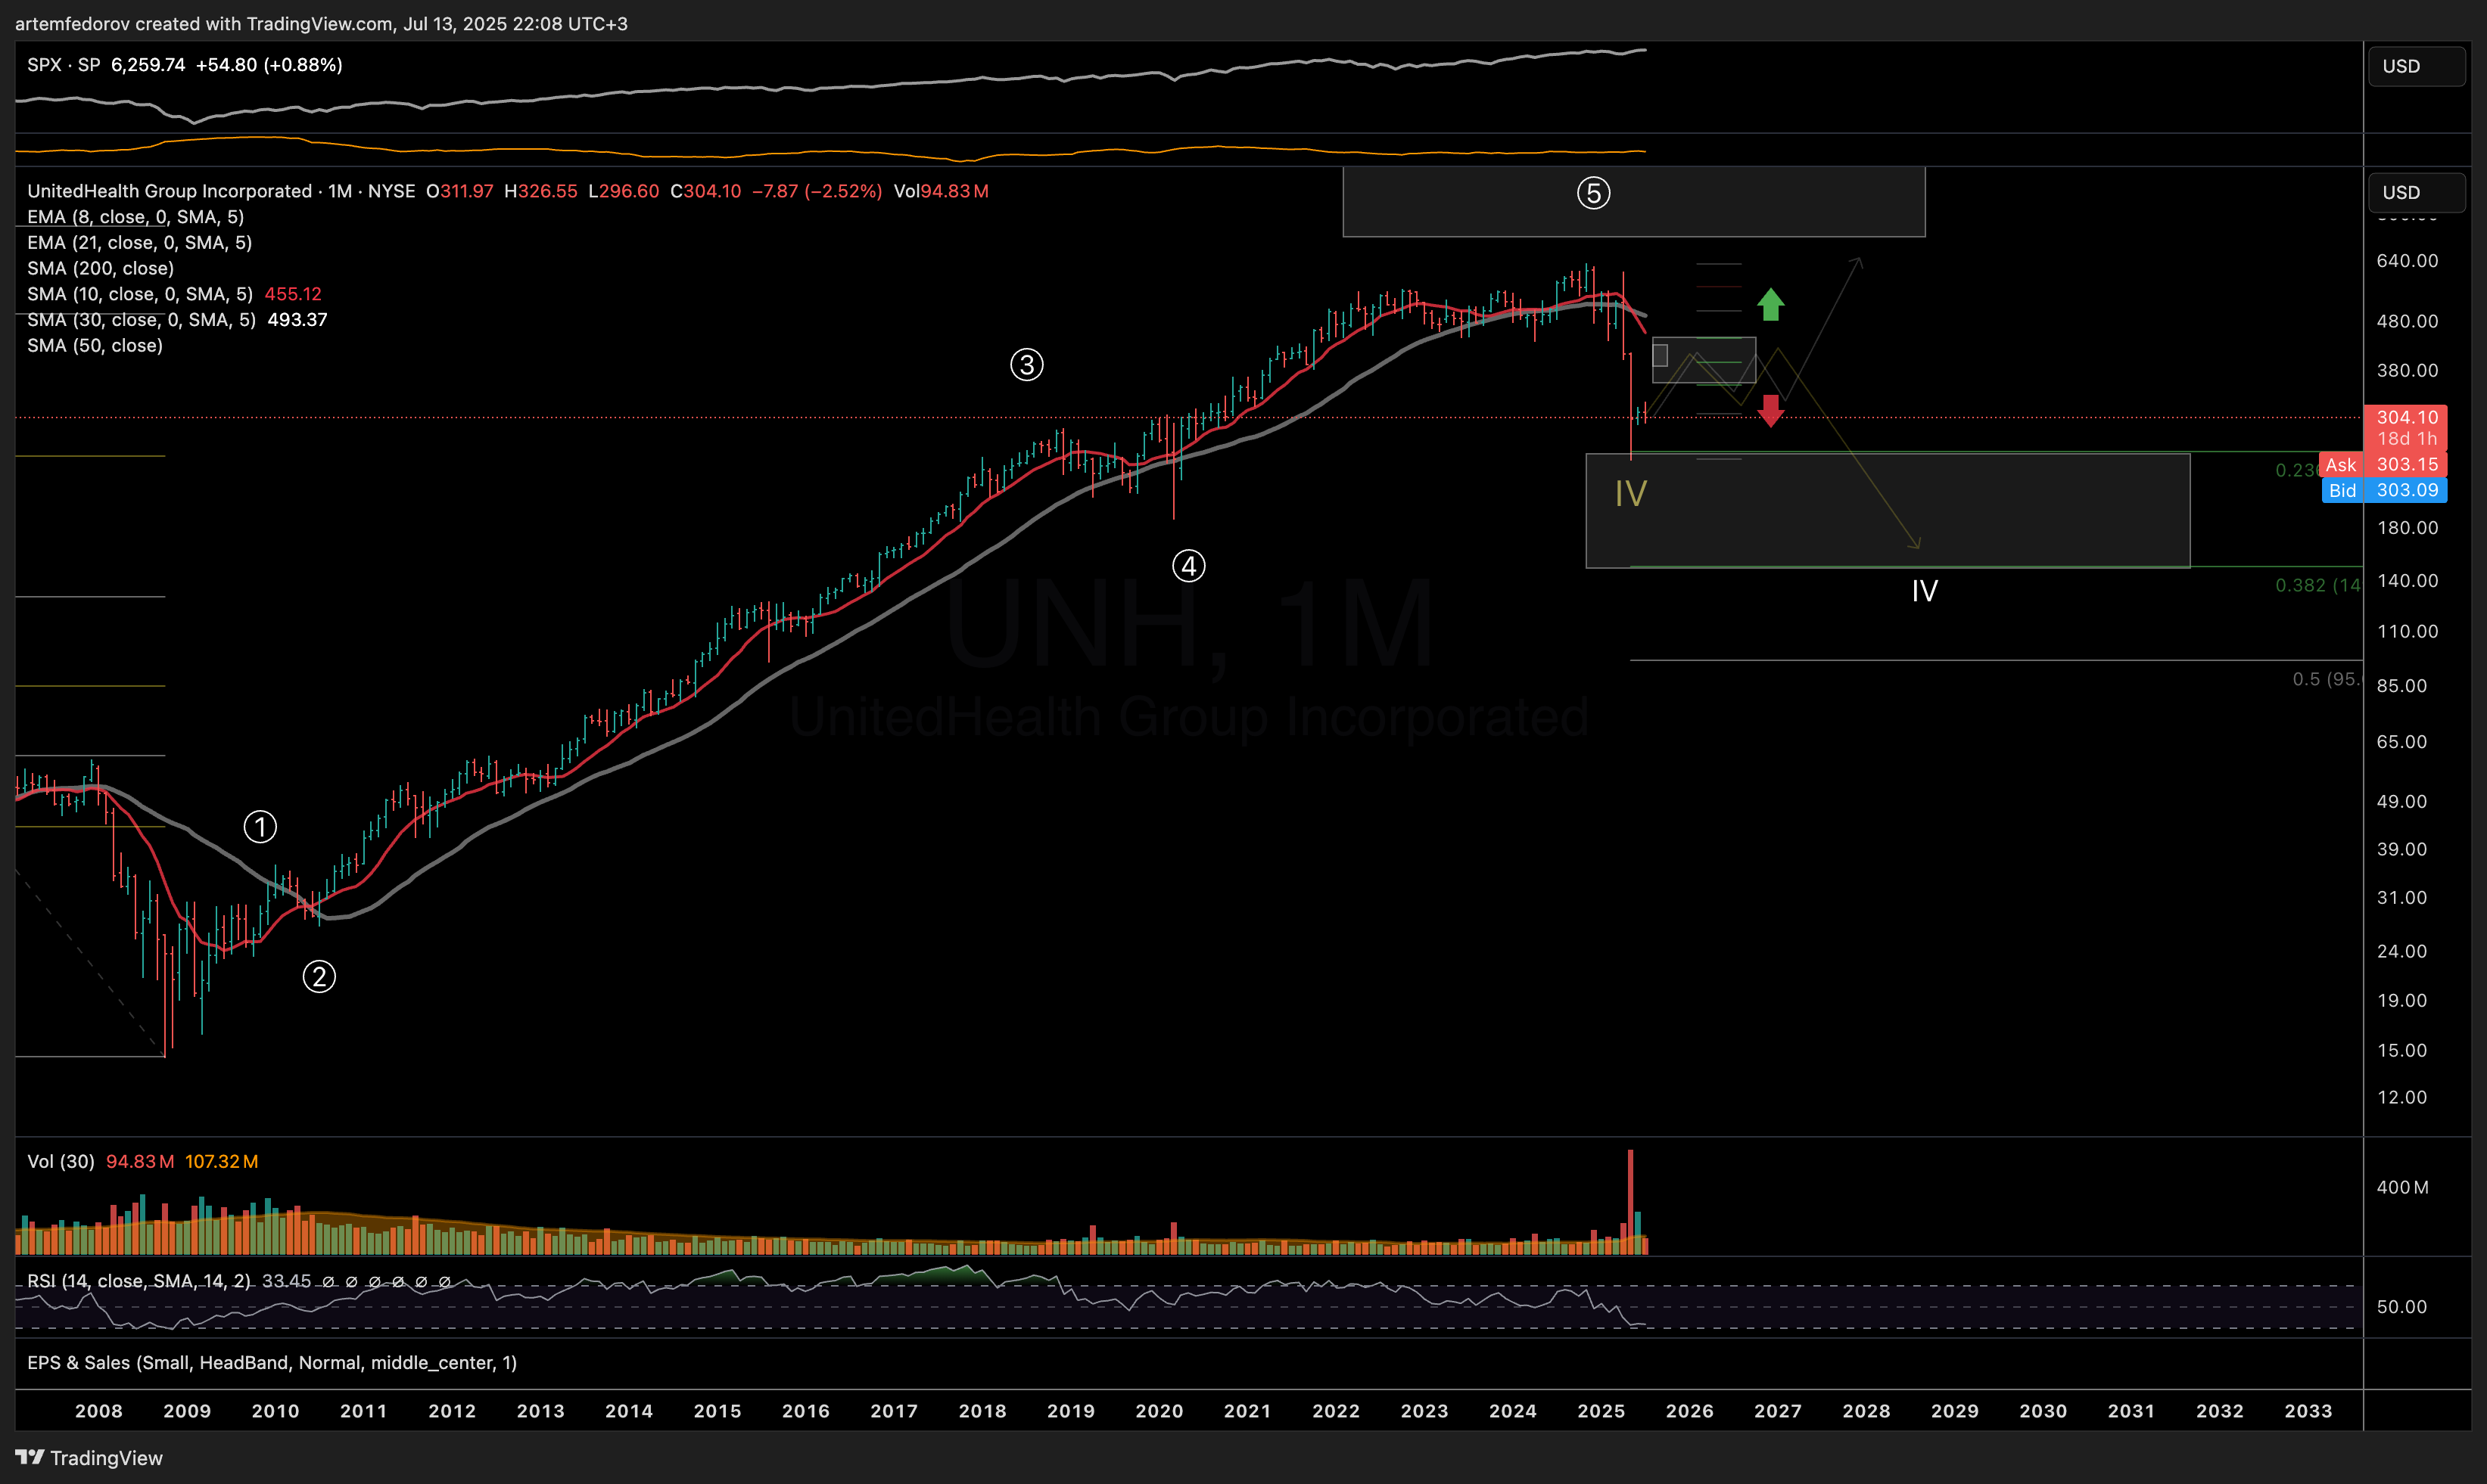Click the 400 M volume axis label
Viewport: 2487px width, 1484px height.
tap(2402, 1188)
